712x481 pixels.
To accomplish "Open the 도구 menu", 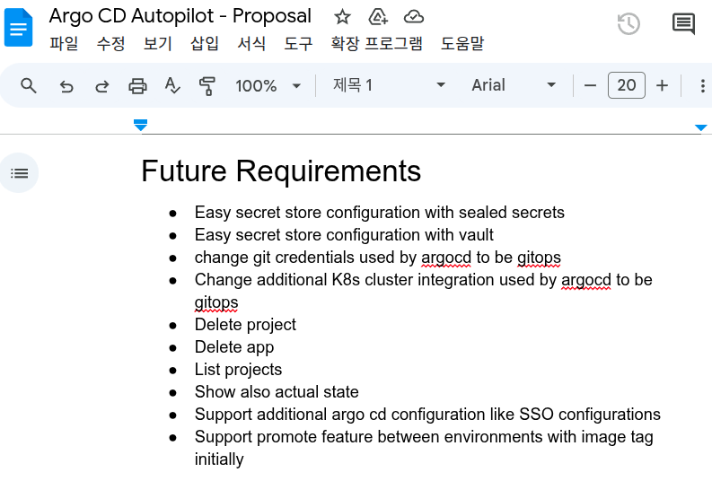I will pos(298,44).
